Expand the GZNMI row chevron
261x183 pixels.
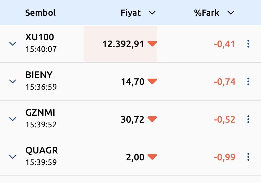[x=13, y=119]
